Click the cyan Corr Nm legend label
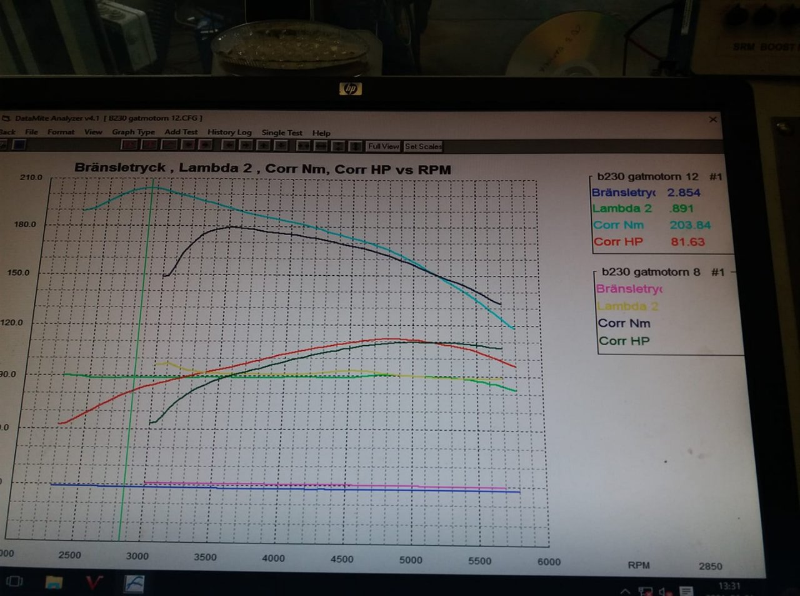This screenshot has height=596, width=800. (618, 225)
